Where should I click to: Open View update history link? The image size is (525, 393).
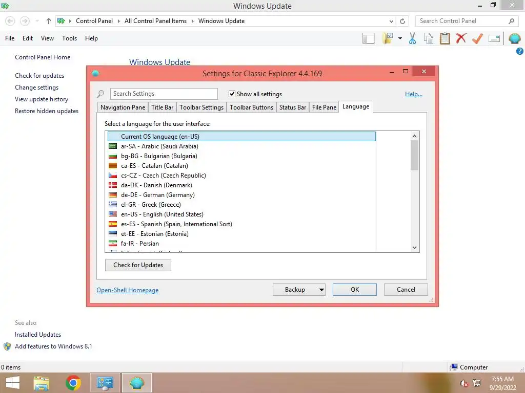coord(42,99)
